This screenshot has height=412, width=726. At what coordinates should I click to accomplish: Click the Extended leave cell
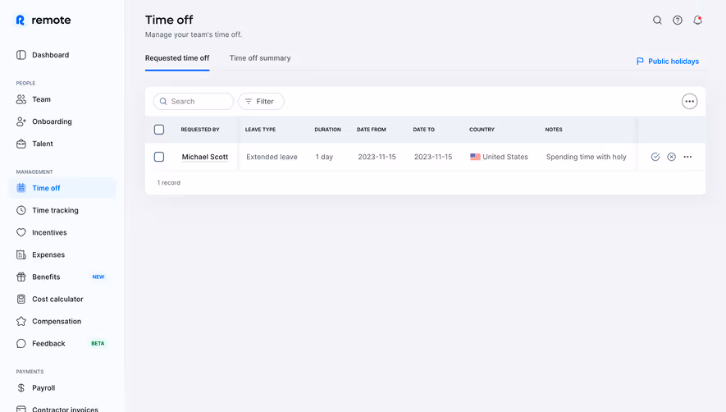pyautogui.click(x=272, y=157)
